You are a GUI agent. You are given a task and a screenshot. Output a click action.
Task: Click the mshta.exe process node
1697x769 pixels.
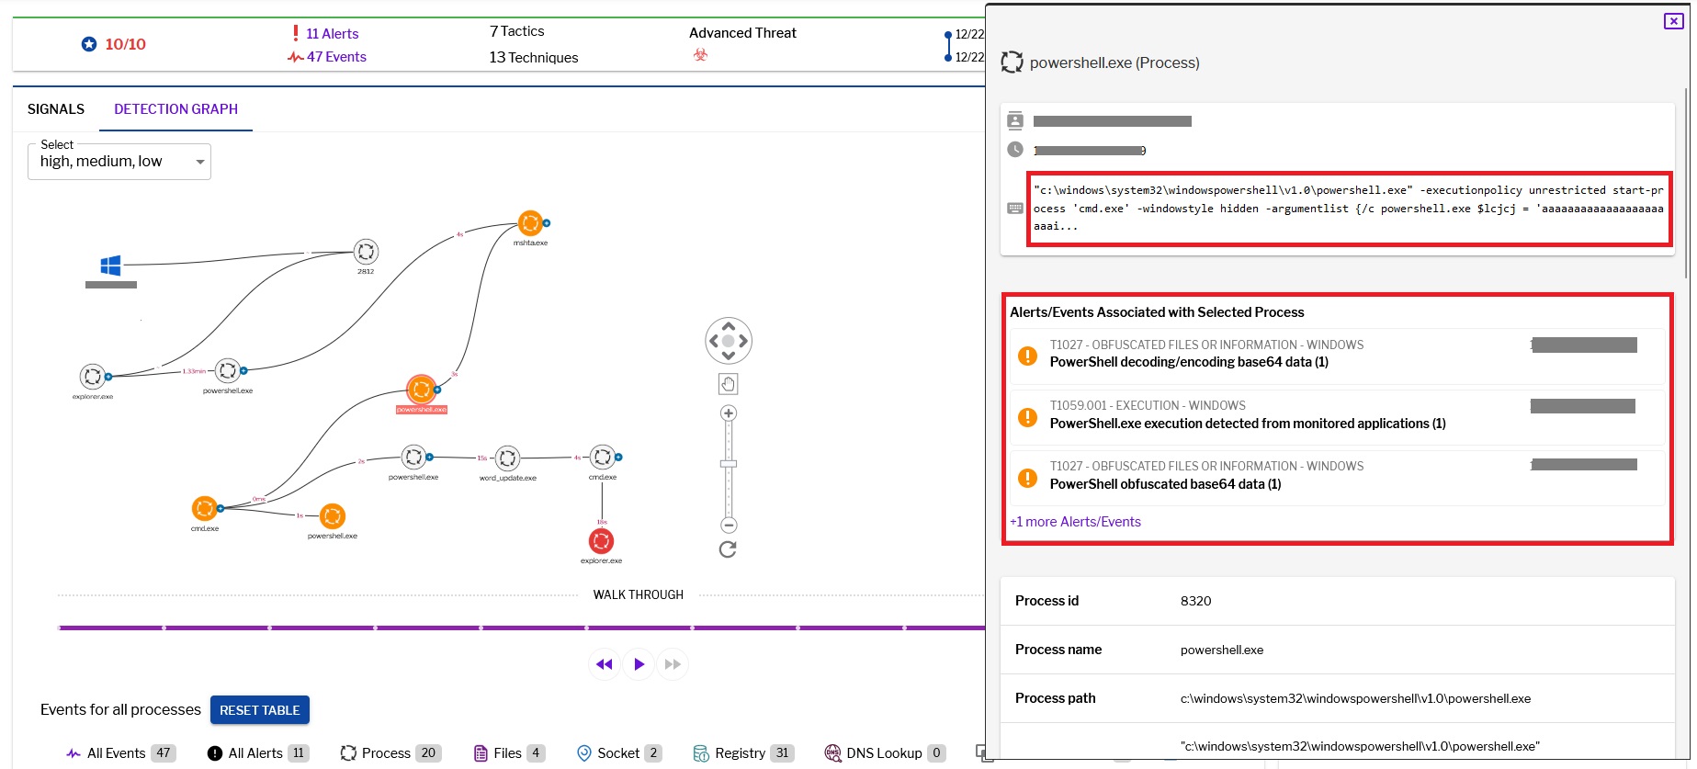[530, 223]
